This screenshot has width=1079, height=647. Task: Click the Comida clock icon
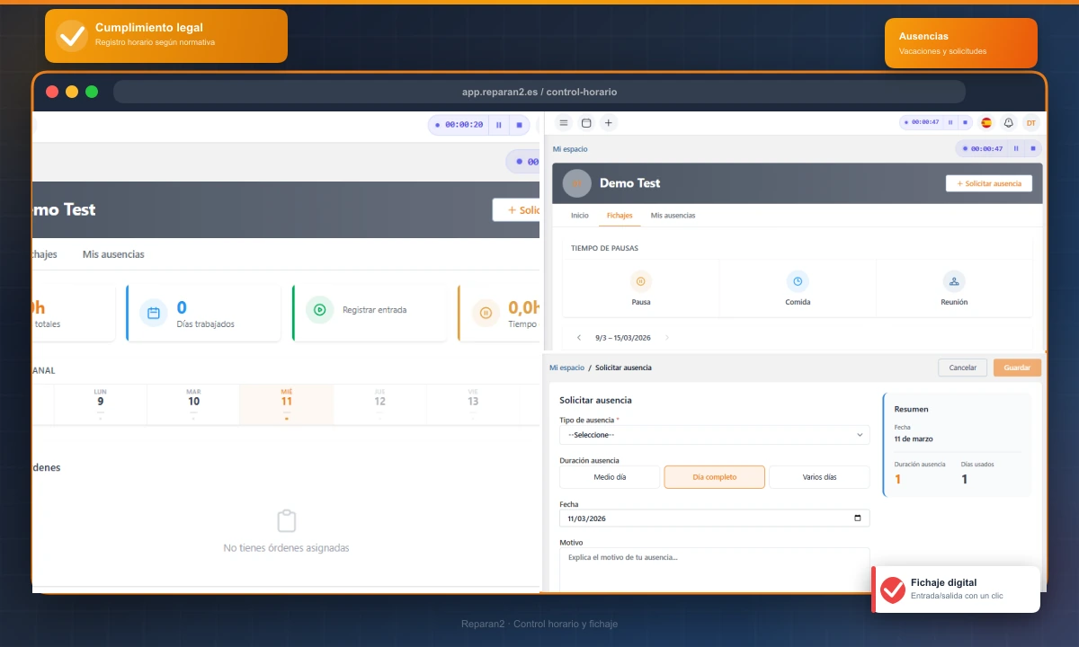[797, 281]
